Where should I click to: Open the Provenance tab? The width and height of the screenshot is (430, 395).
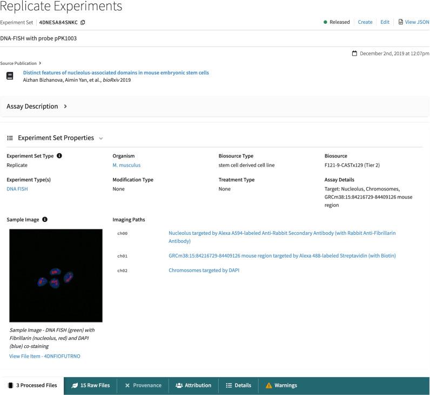[143, 385]
